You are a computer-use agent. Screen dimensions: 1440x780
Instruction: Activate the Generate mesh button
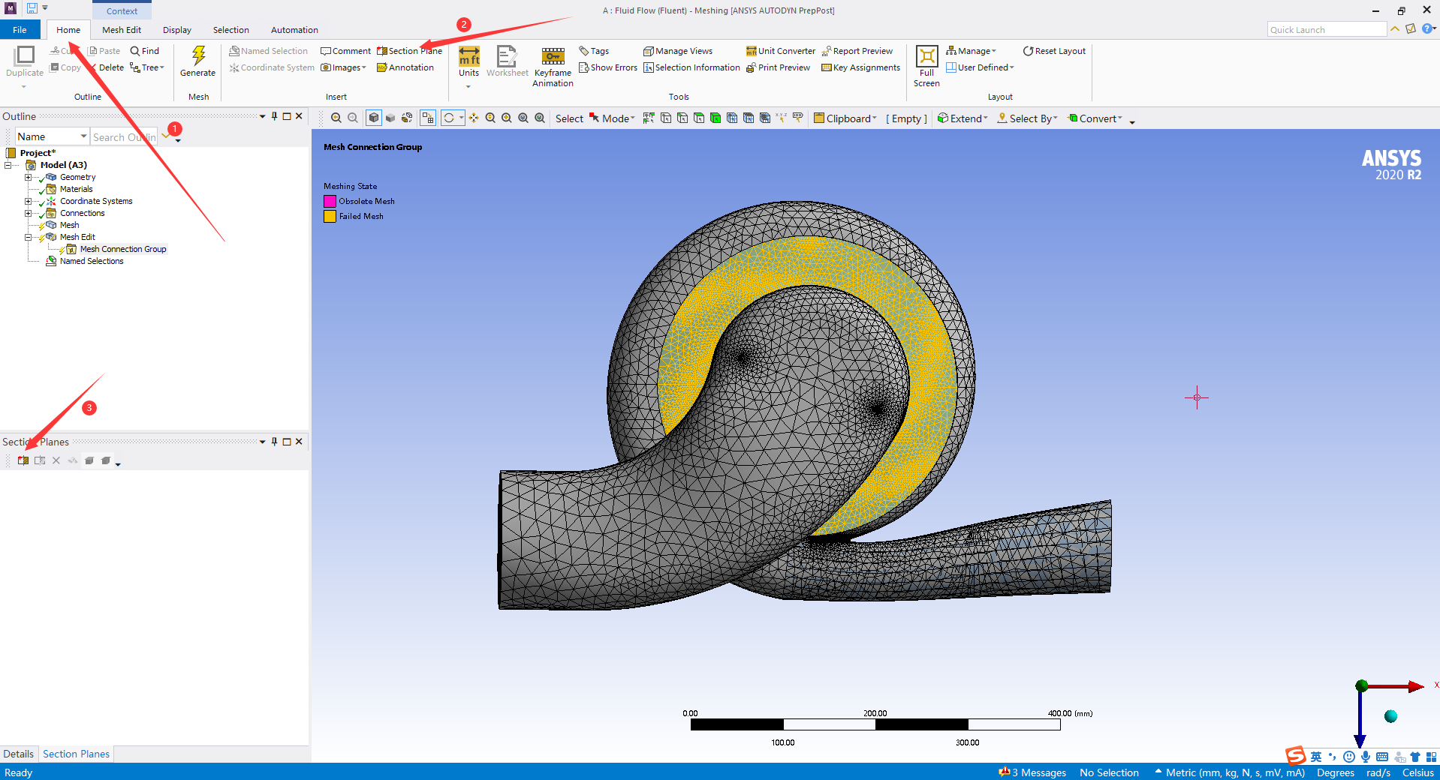click(197, 63)
